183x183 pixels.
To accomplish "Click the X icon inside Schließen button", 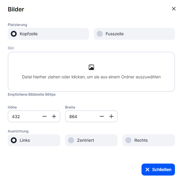I will tap(147, 170).
